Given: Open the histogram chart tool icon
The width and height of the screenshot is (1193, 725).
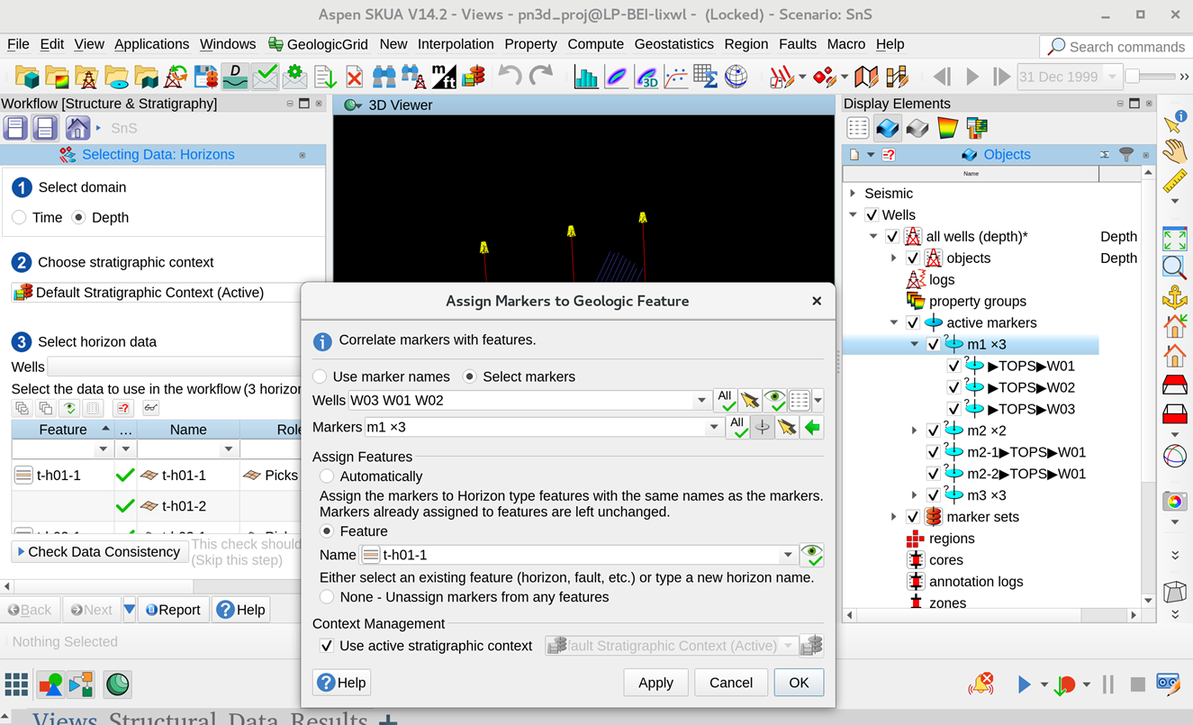Looking at the screenshot, I should coord(586,77).
